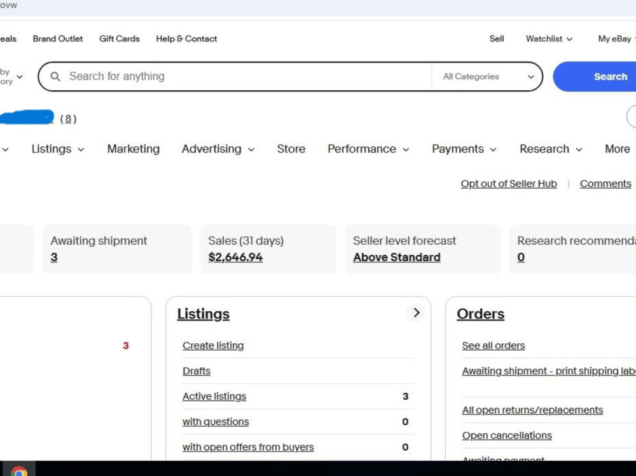Open the Advertising dropdown menu

[218, 149]
